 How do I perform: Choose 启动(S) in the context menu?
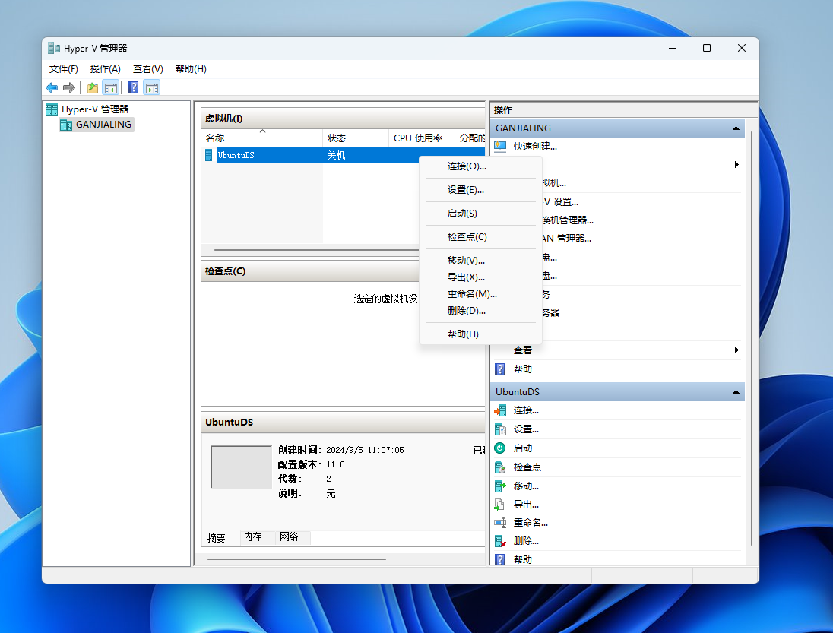481,214
